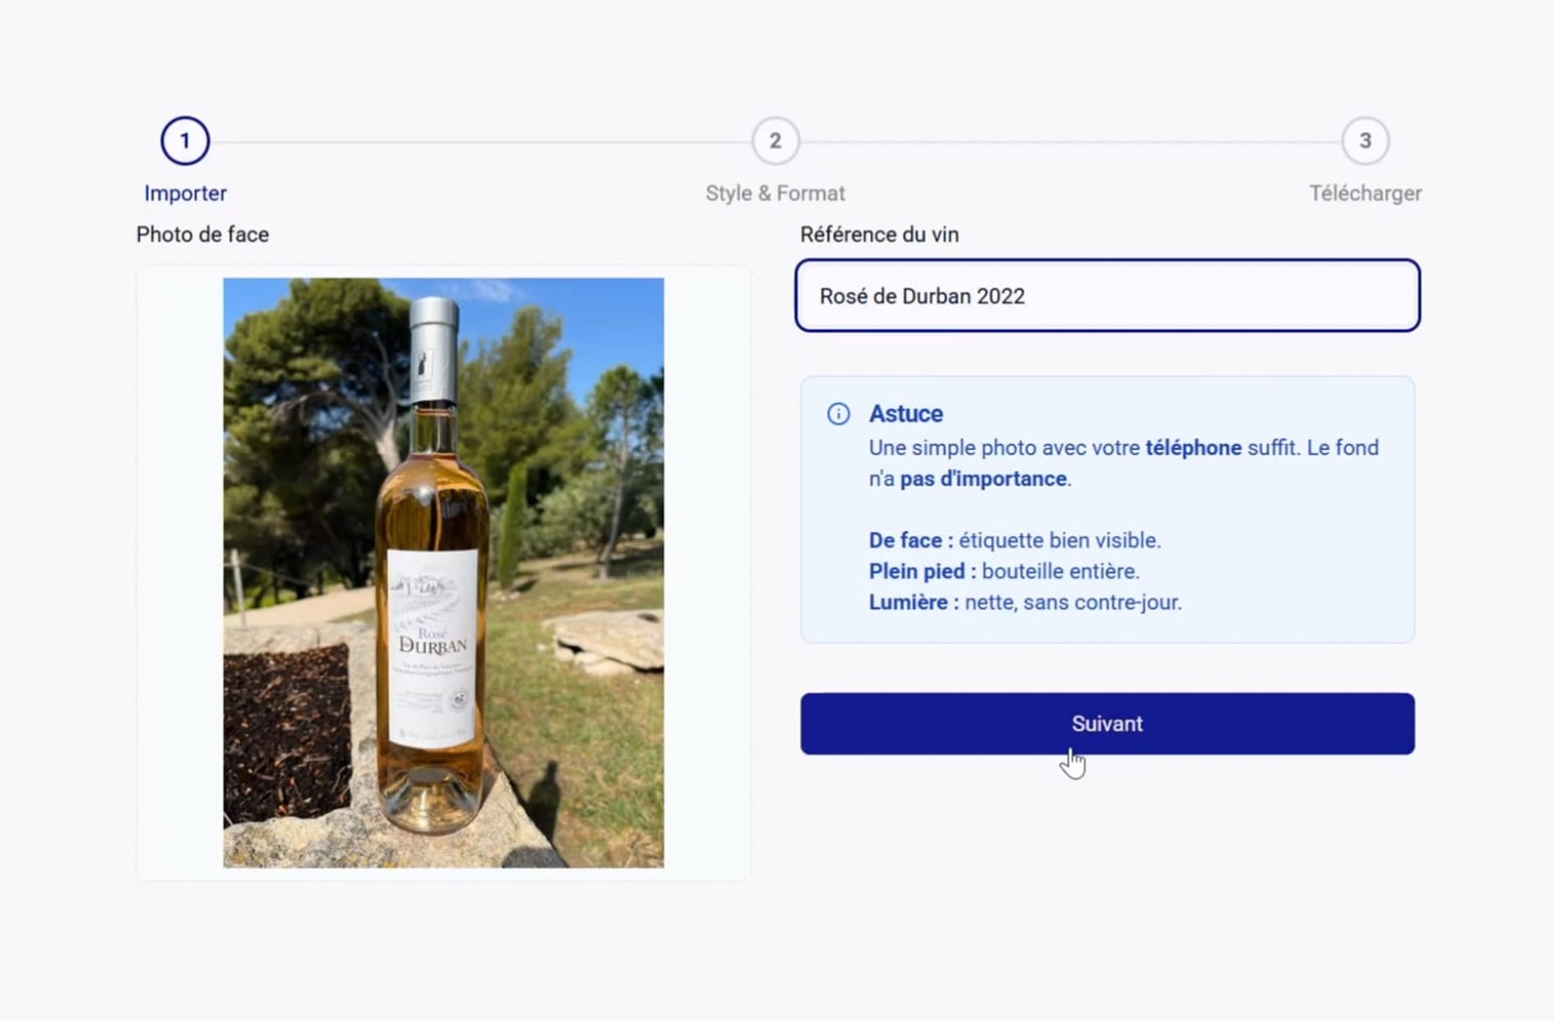The image size is (1554, 1020).
Task: Click the Suivant button
Action: [1107, 723]
